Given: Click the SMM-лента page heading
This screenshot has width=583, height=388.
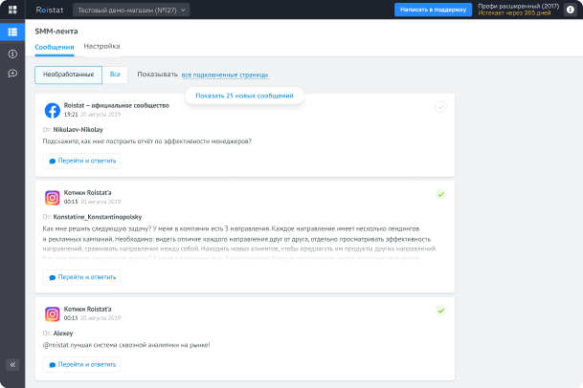Looking at the screenshot, I should pyautogui.click(x=56, y=32).
